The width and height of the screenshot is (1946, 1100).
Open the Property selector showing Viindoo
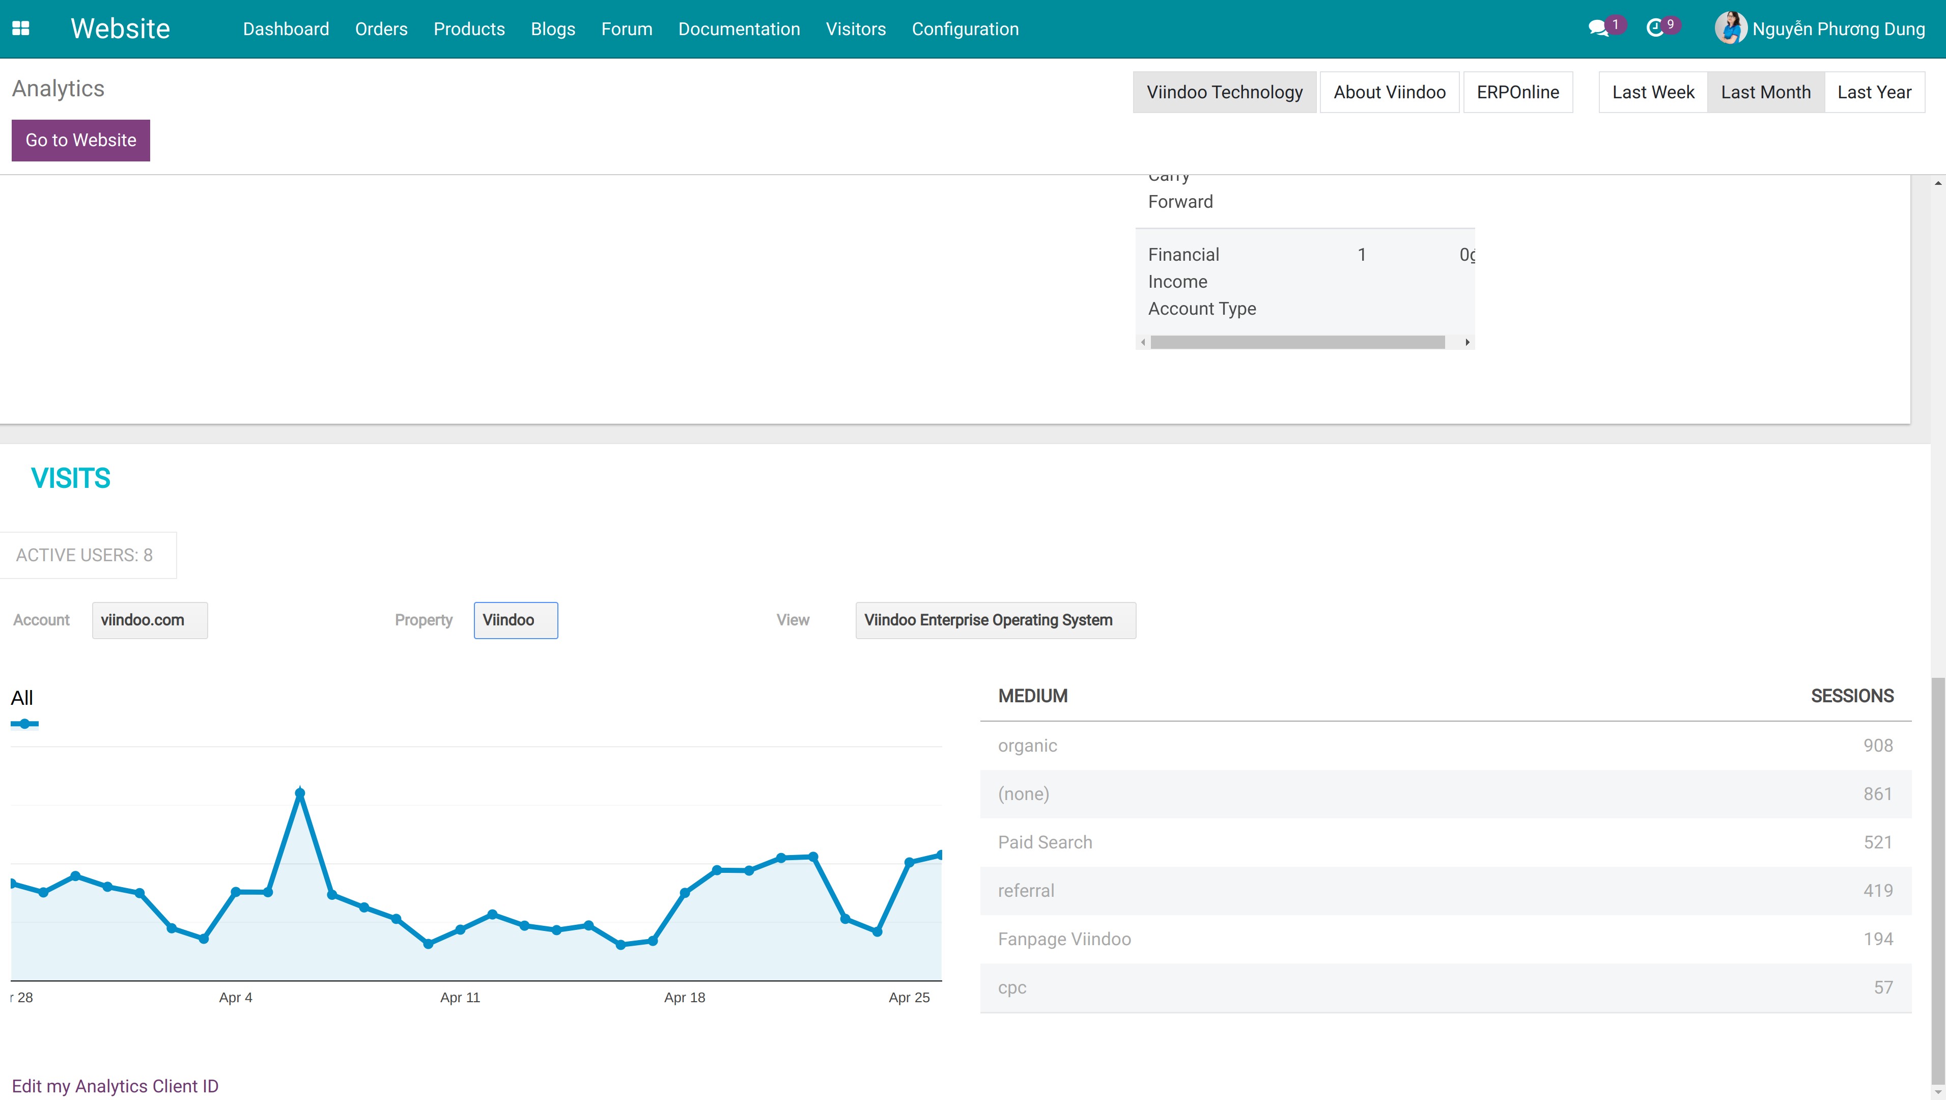point(515,620)
